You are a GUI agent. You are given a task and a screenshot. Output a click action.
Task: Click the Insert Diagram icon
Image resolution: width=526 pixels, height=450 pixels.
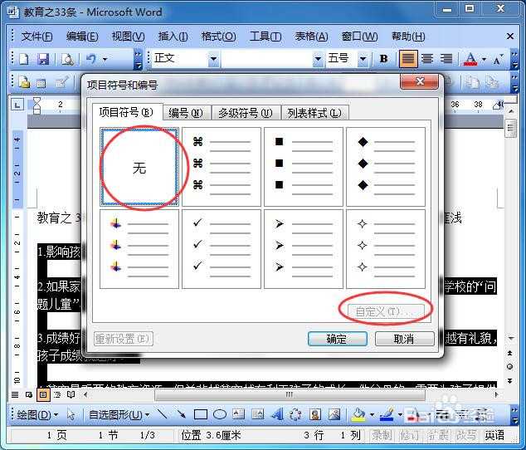295,414
